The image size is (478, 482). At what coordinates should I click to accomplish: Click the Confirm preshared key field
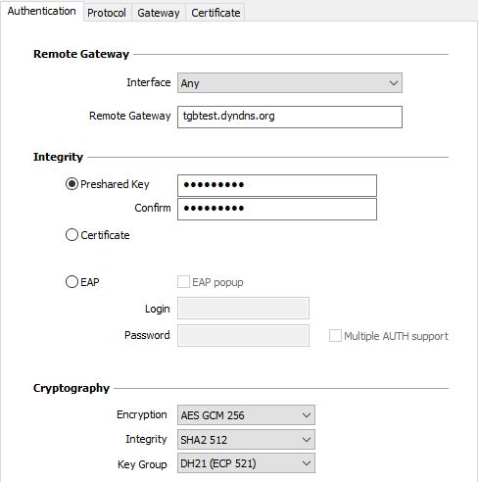(x=277, y=209)
